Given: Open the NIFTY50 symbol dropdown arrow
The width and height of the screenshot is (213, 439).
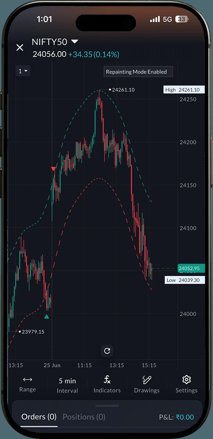Looking at the screenshot, I should click(x=75, y=41).
